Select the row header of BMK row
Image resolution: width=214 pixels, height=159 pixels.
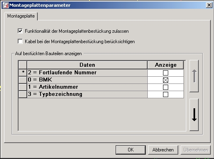tap(22, 80)
